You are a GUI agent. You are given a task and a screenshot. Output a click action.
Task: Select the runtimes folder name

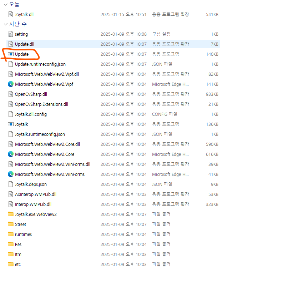[x=23, y=235]
